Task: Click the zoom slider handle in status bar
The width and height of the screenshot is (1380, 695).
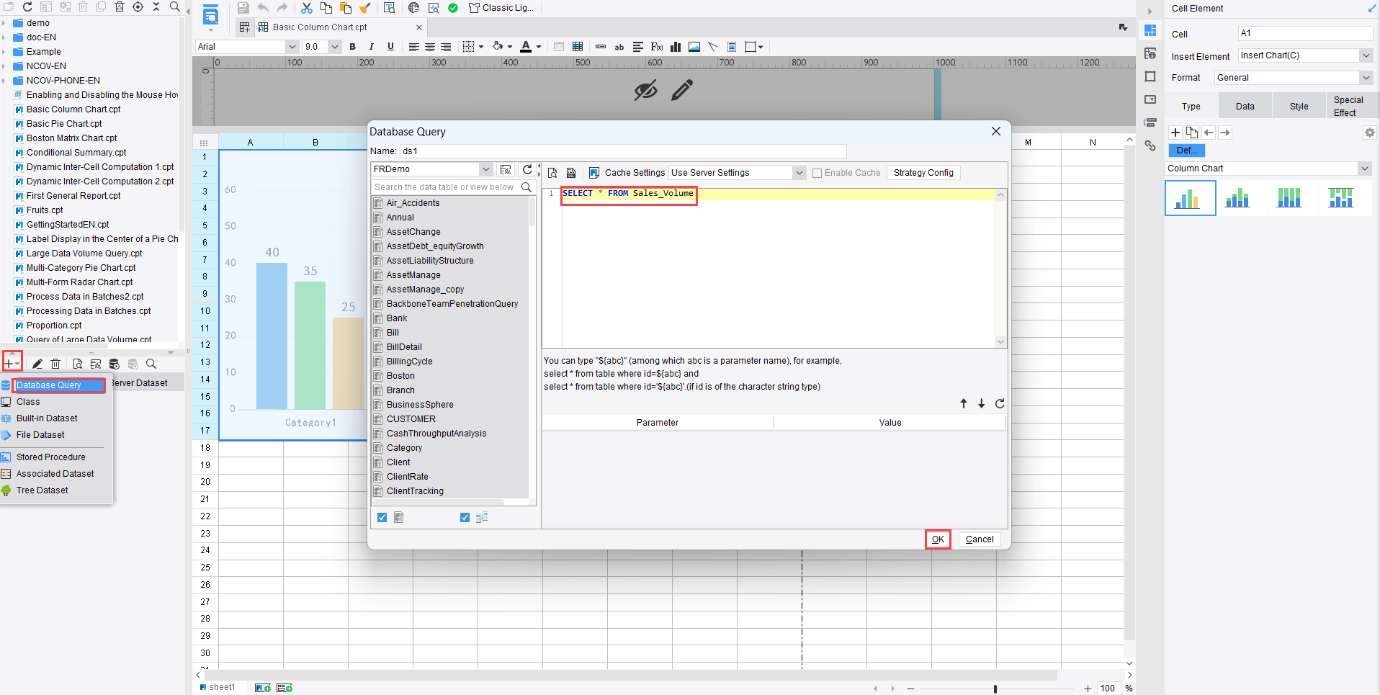Action: click(x=995, y=689)
